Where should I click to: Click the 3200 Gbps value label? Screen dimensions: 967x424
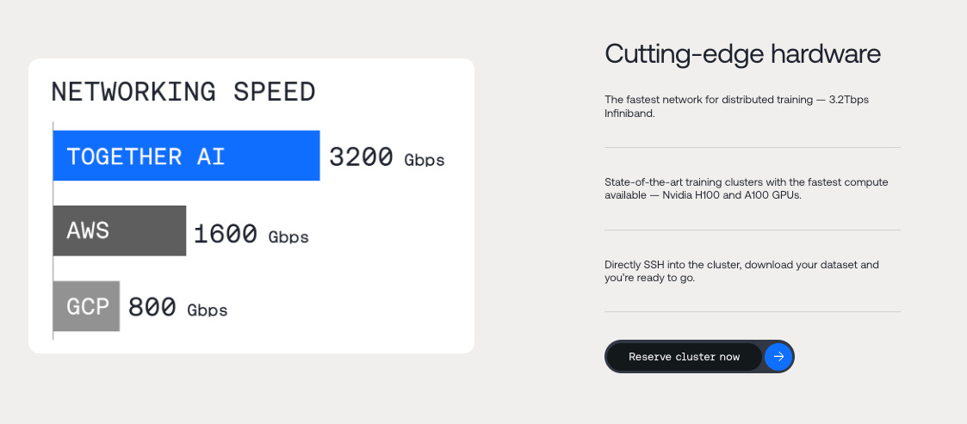pyautogui.click(x=387, y=157)
